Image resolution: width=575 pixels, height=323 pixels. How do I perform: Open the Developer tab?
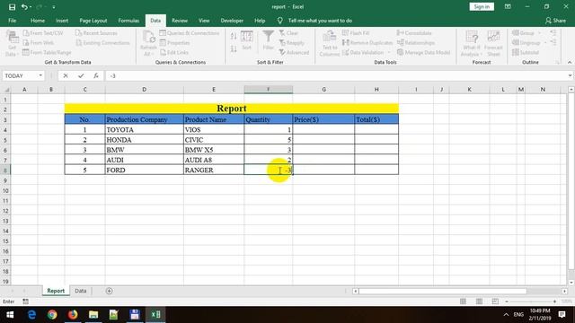[232, 21]
